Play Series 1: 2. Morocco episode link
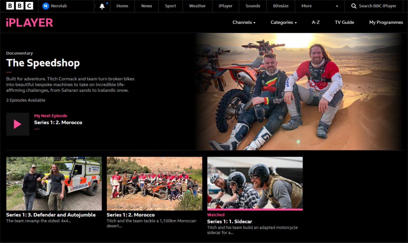Viewport: 408px width, 243px height. coord(58,123)
